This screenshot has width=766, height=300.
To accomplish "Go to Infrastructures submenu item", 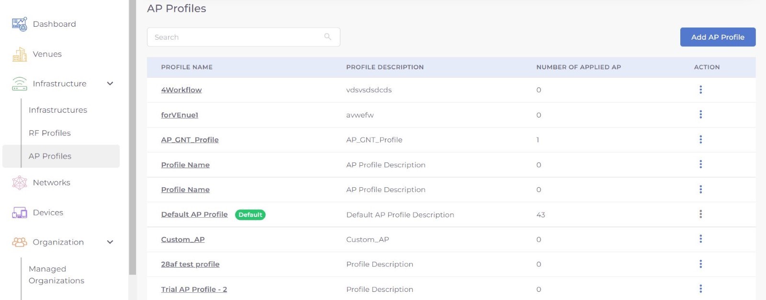I will click(x=58, y=110).
